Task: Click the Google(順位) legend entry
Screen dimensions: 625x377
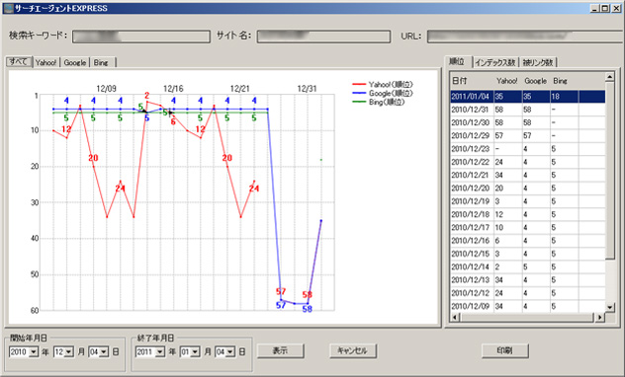Action: click(x=383, y=93)
